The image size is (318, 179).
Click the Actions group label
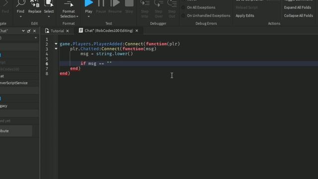click(274, 23)
